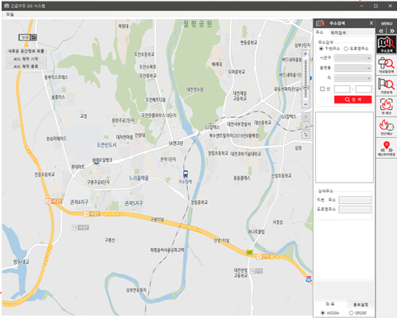This screenshot has width=397, height=318.
Task: Select the 도로명주소 radio button
Action: point(346,49)
